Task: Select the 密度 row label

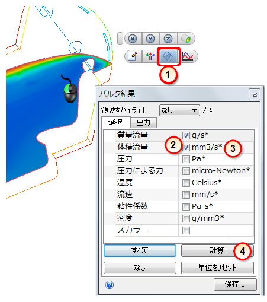Action: pyautogui.click(x=124, y=218)
